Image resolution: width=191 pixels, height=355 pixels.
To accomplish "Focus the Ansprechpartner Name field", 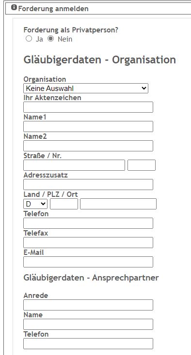I will coord(88,324).
